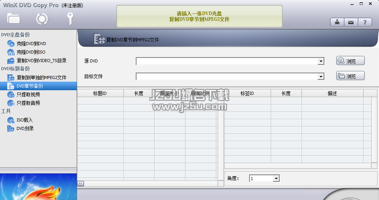The height and width of the screenshot is (200, 379).
Task: Click the 描述 column header
Action: click(x=332, y=94)
